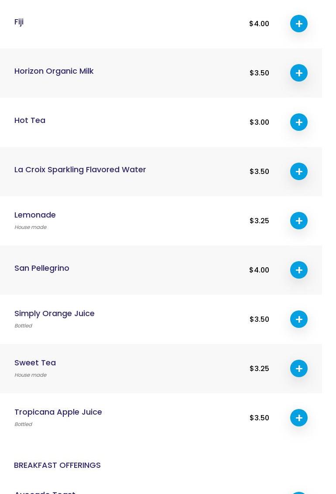Open the Fiji item name
This screenshot has width=336, height=494.
[x=19, y=22]
